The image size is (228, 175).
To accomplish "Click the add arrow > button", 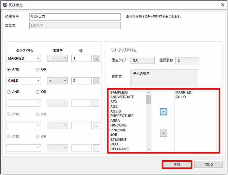I will pyautogui.click(x=164, y=112).
